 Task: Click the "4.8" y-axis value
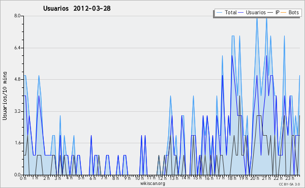[x=17, y=79]
